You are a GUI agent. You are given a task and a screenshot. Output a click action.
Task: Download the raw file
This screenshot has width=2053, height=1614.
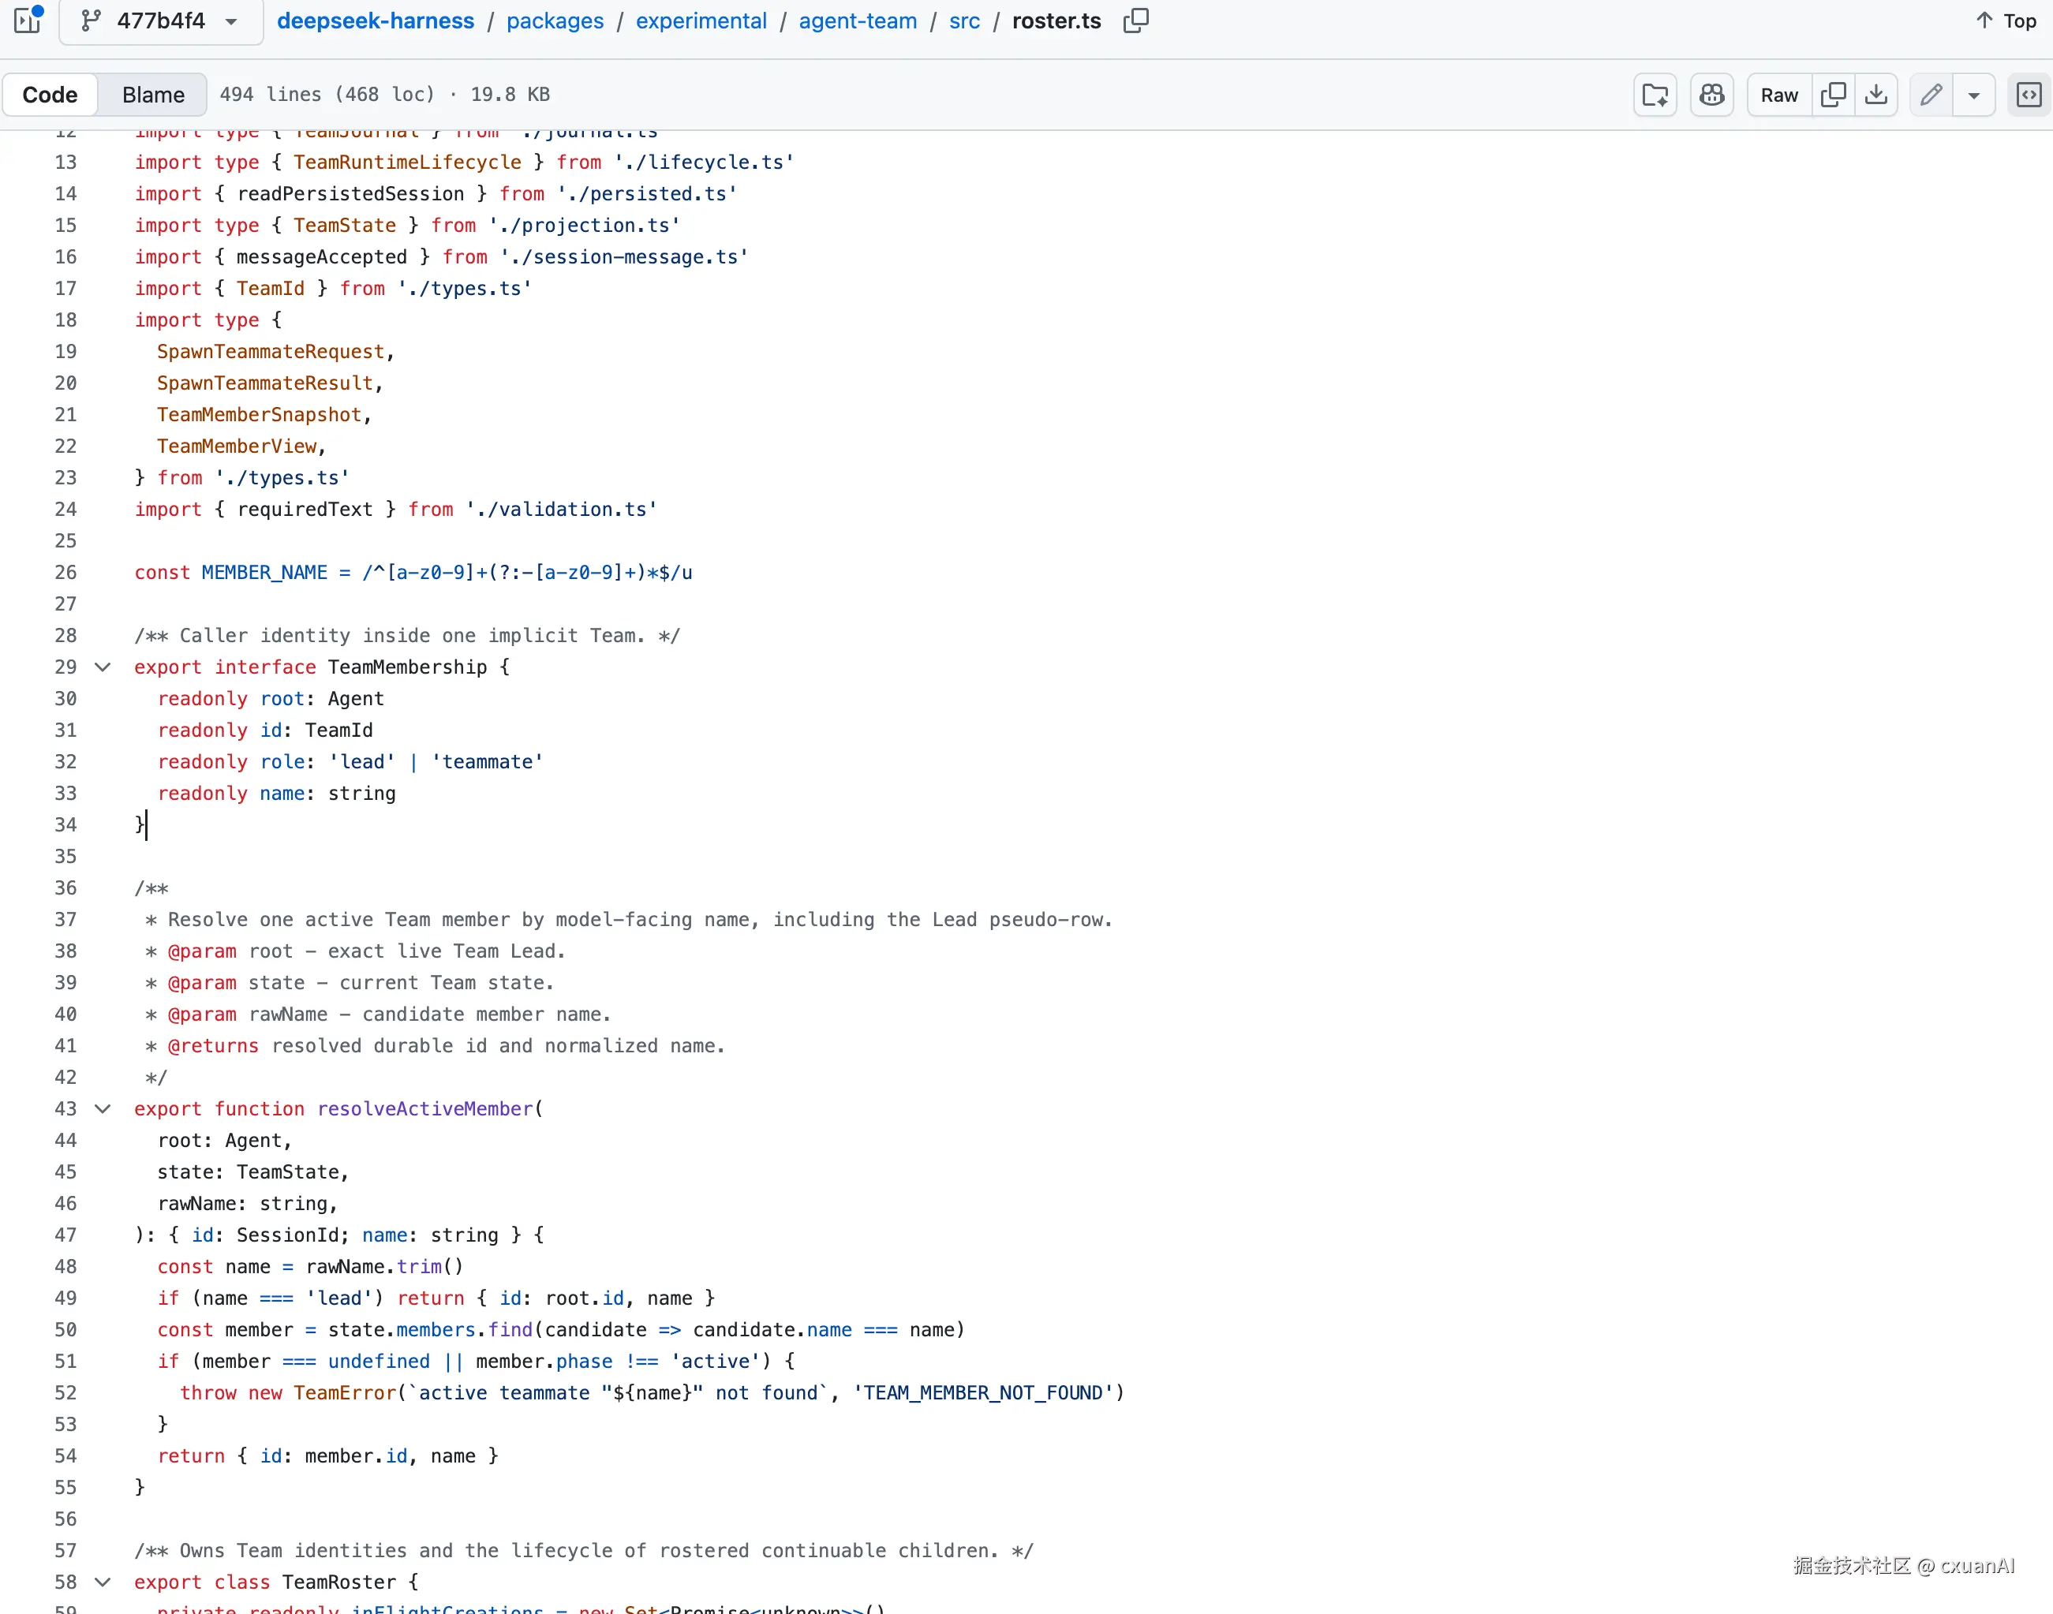(x=1876, y=95)
